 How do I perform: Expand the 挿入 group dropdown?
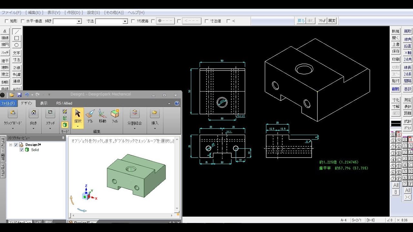tap(155, 128)
